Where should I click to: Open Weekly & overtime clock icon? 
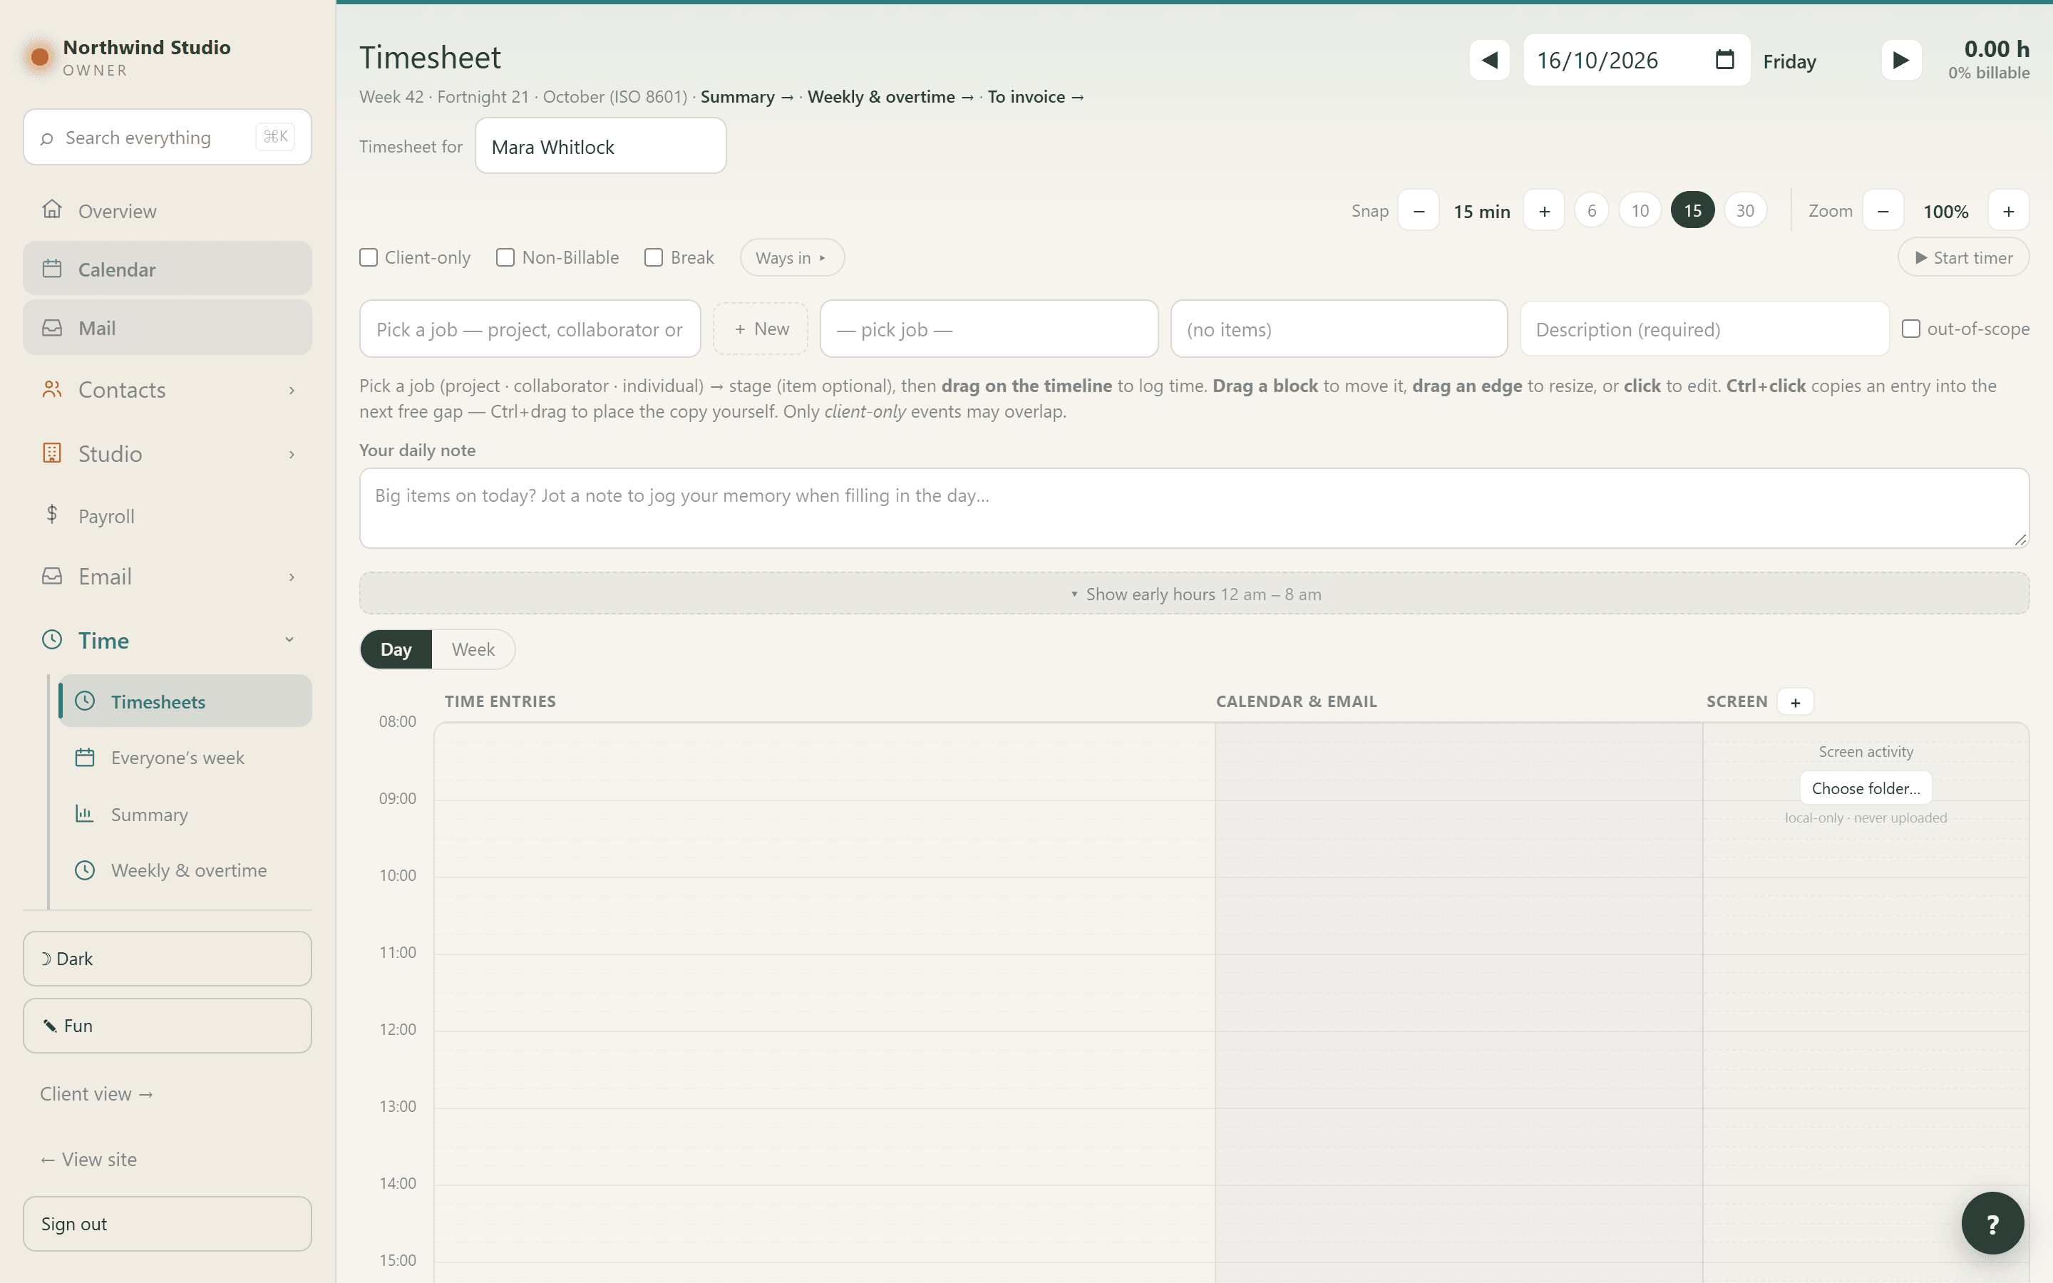tap(85, 870)
